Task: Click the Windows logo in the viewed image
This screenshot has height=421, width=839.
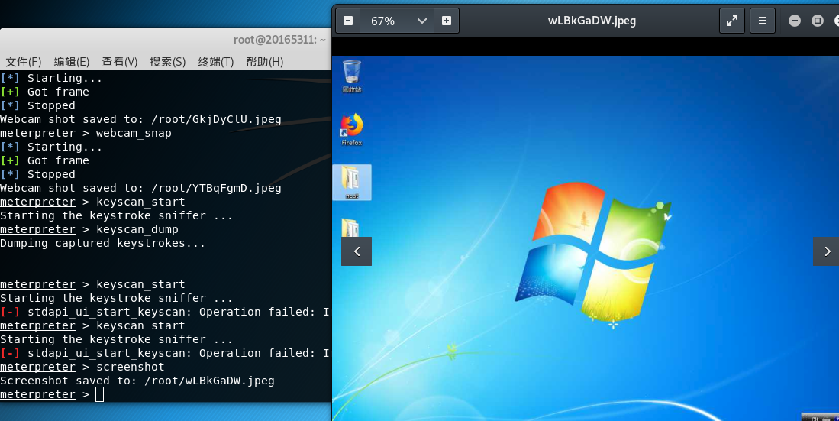Action: coord(593,254)
